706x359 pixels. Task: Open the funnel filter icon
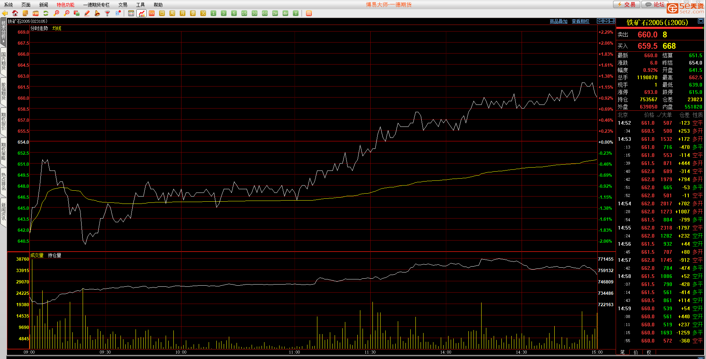(x=108, y=13)
